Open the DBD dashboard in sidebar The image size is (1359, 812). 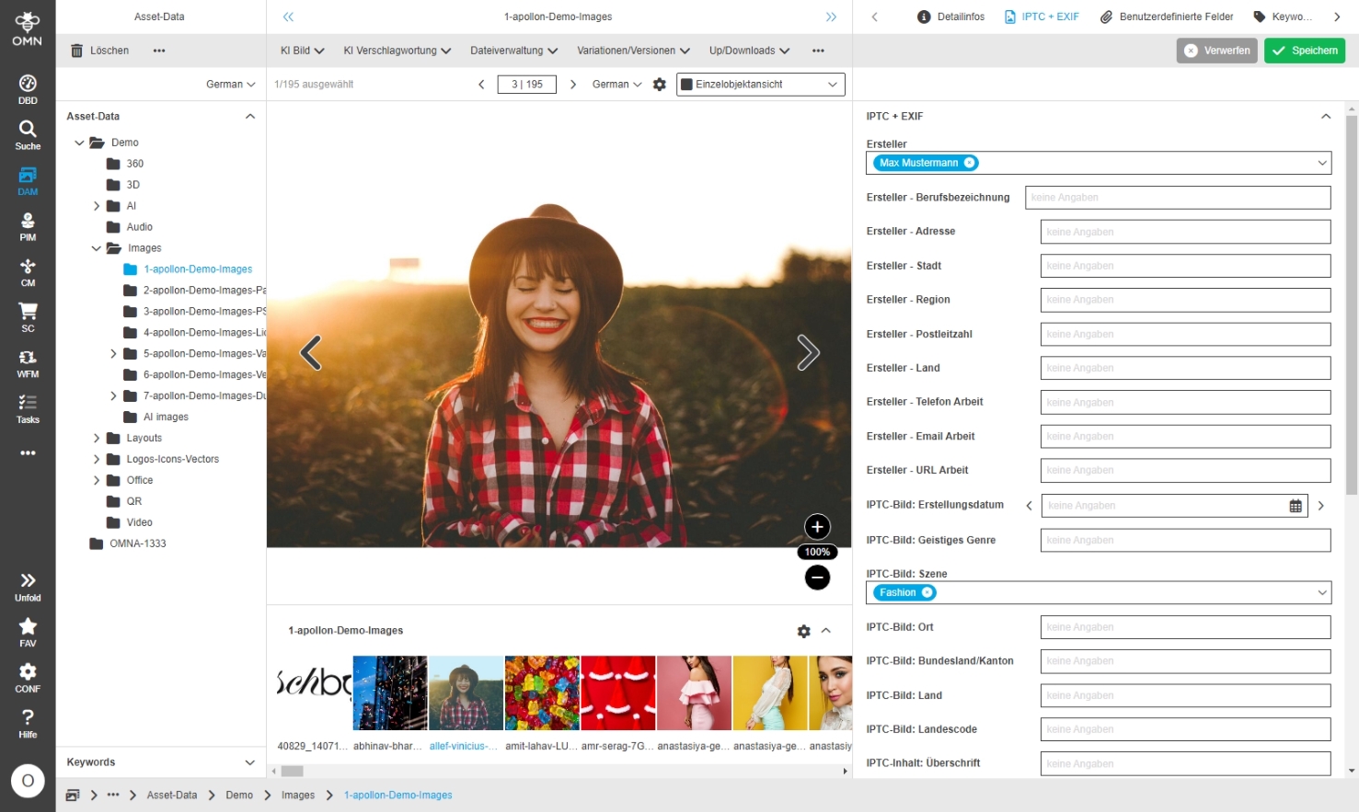[x=28, y=88]
